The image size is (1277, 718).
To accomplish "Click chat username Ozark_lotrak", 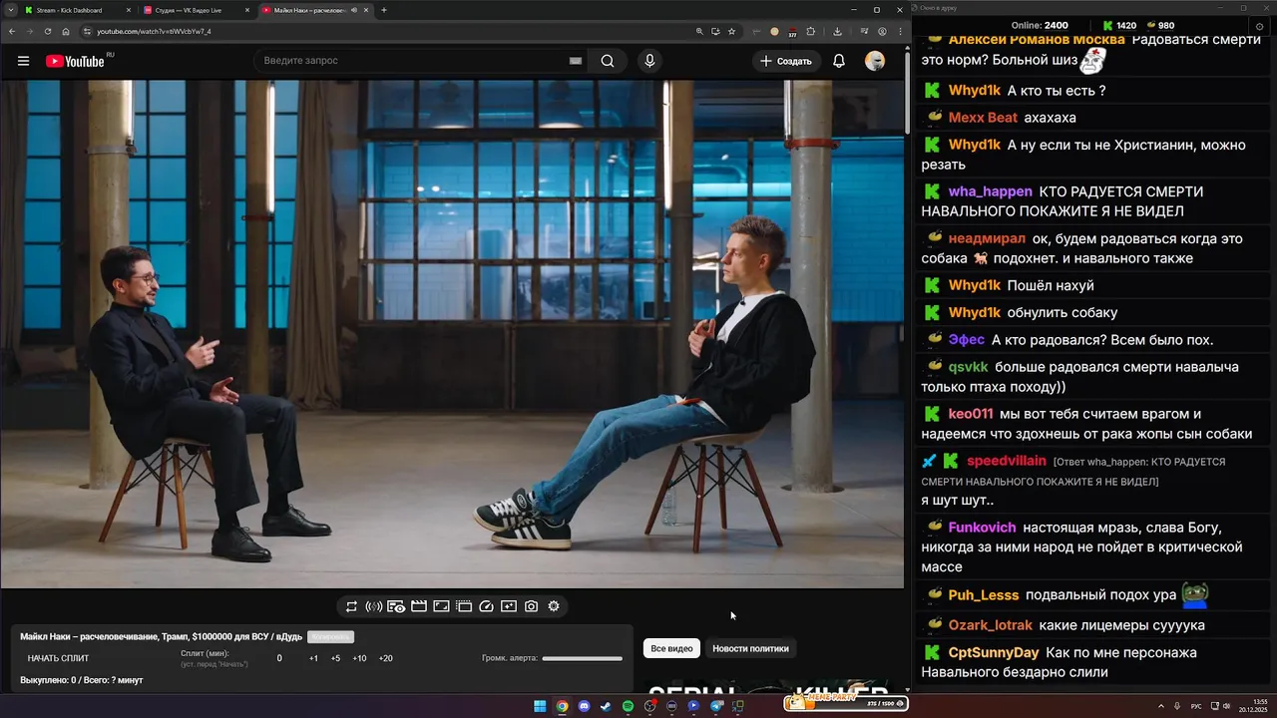I will point(991,625).
